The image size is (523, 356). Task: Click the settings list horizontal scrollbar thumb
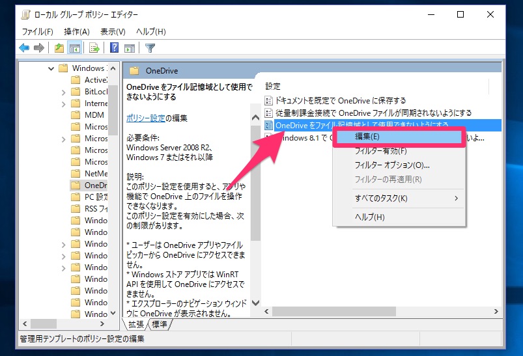click(334, 311)
